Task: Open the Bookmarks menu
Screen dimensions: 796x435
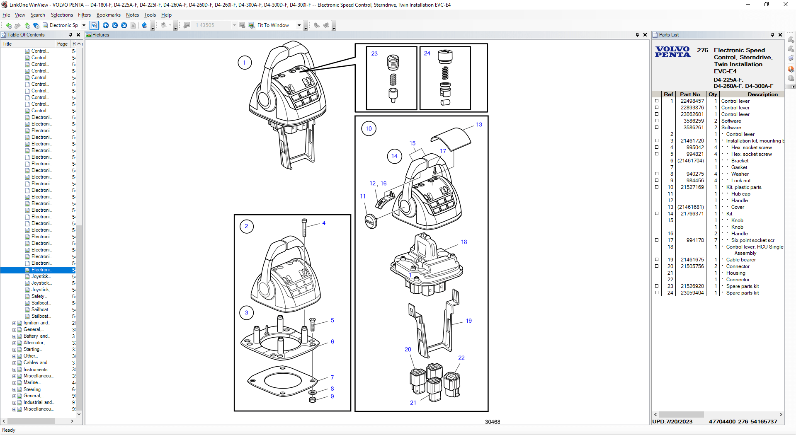Action: (108, 15)
